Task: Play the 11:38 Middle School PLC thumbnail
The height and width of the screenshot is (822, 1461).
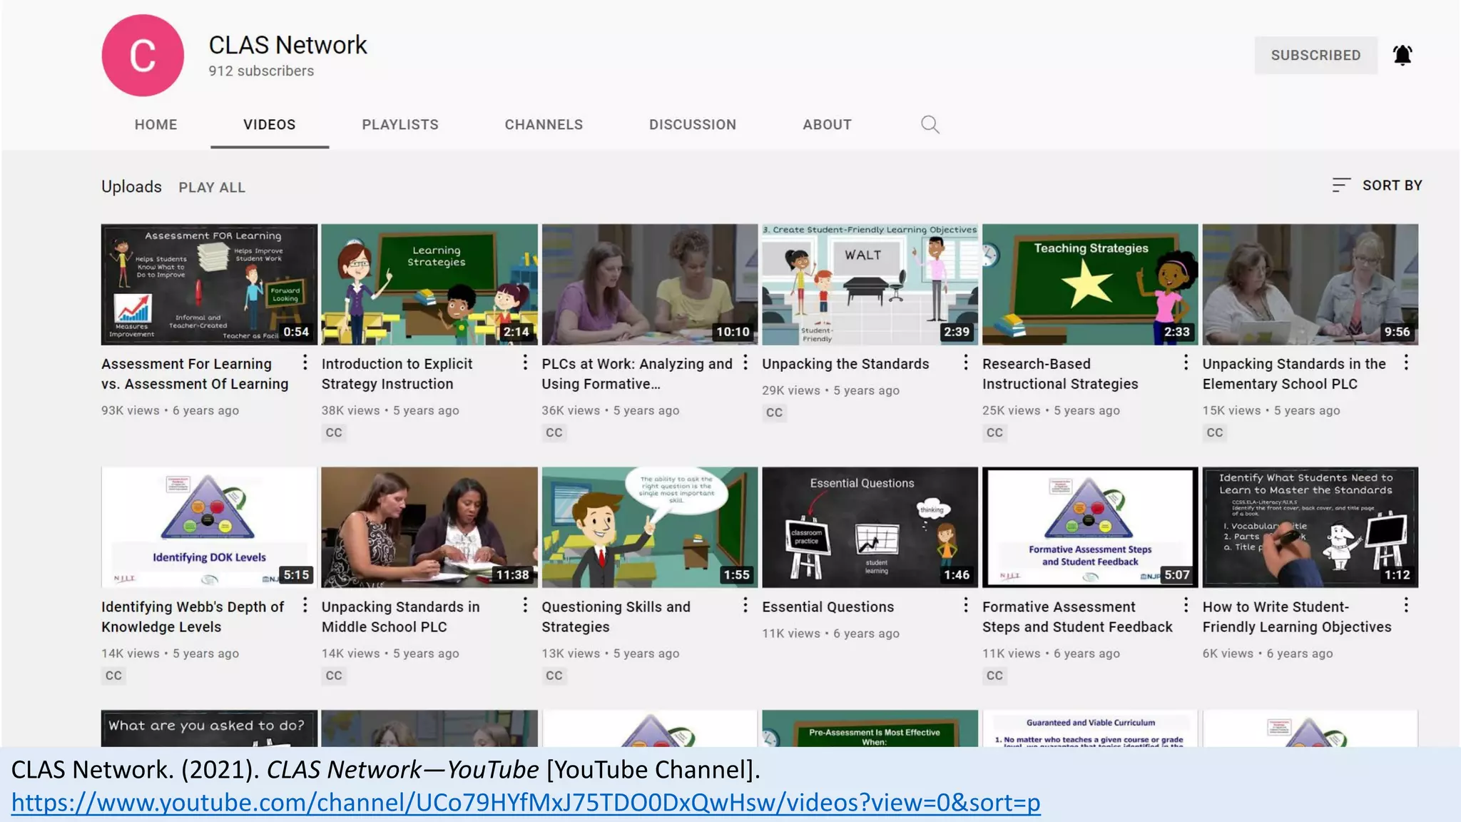Action: [x=429, y=527]
